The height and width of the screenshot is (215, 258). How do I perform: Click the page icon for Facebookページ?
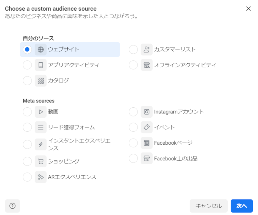pyautogui.click(x=147, y=143)
